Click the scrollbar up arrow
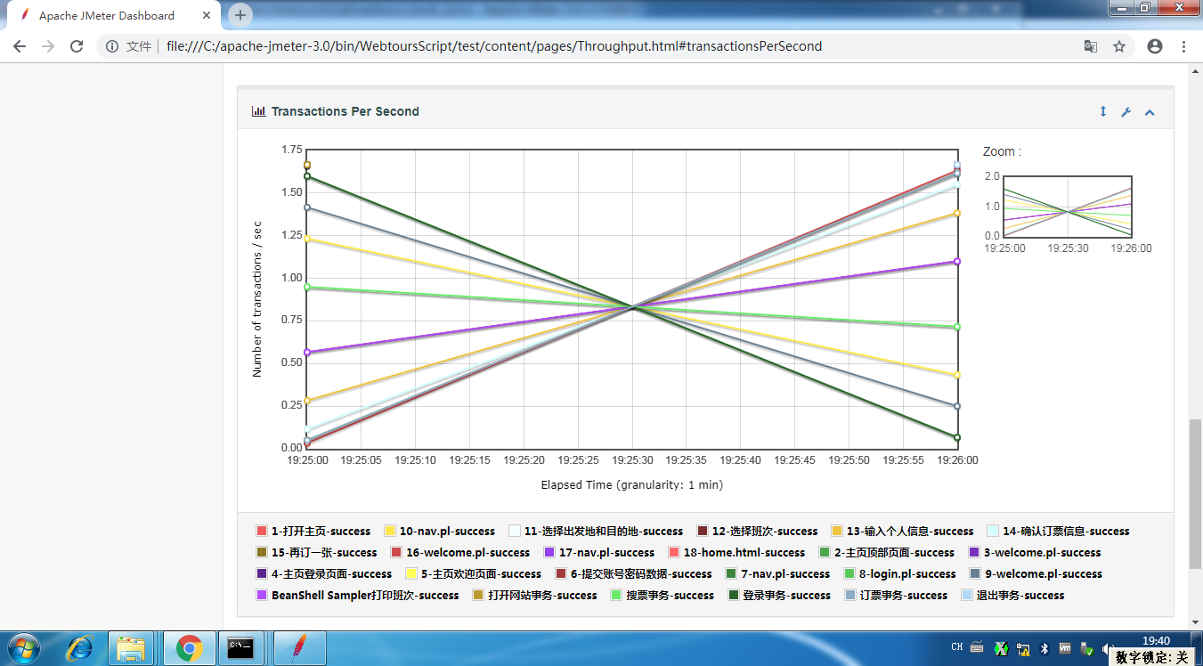1203x666 pixels. click(x=1196, y=70)
